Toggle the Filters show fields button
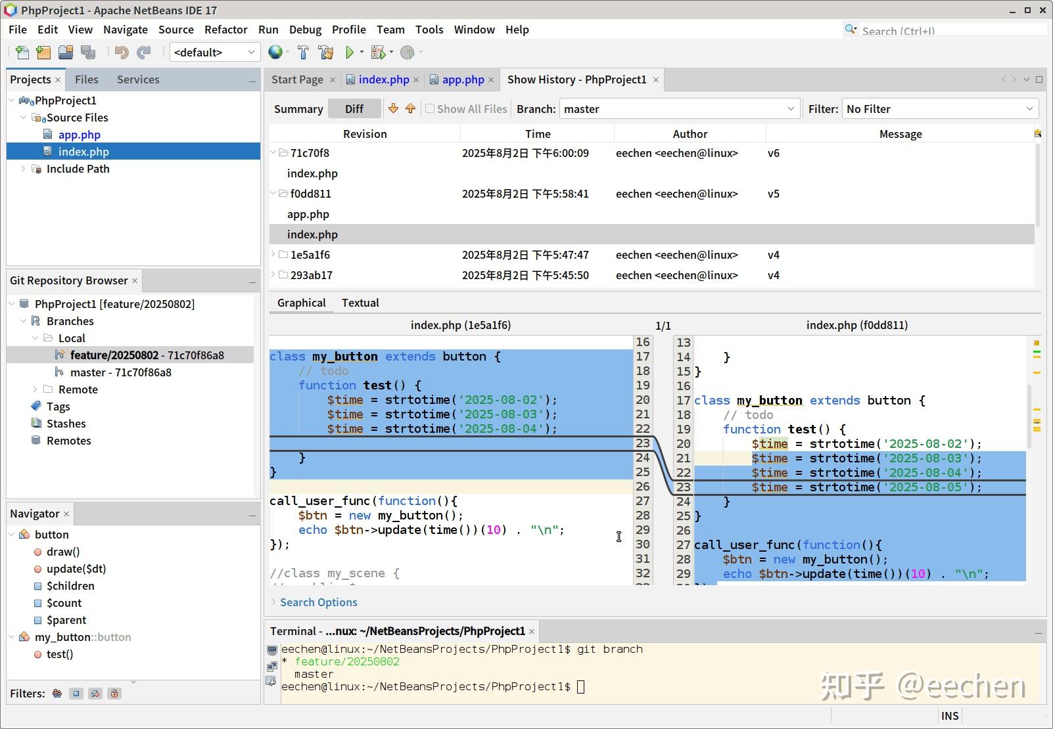 76,693
